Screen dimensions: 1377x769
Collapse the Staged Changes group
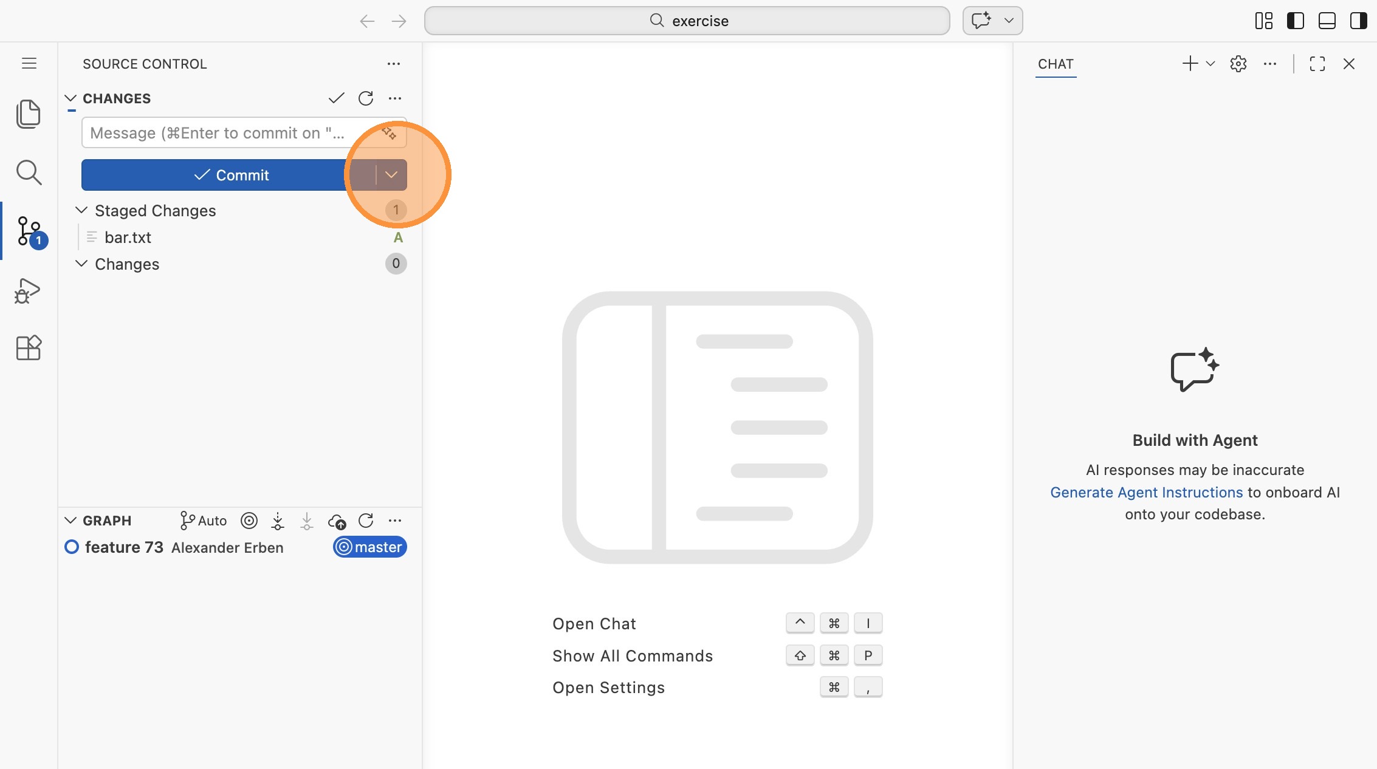pos(81,210)
